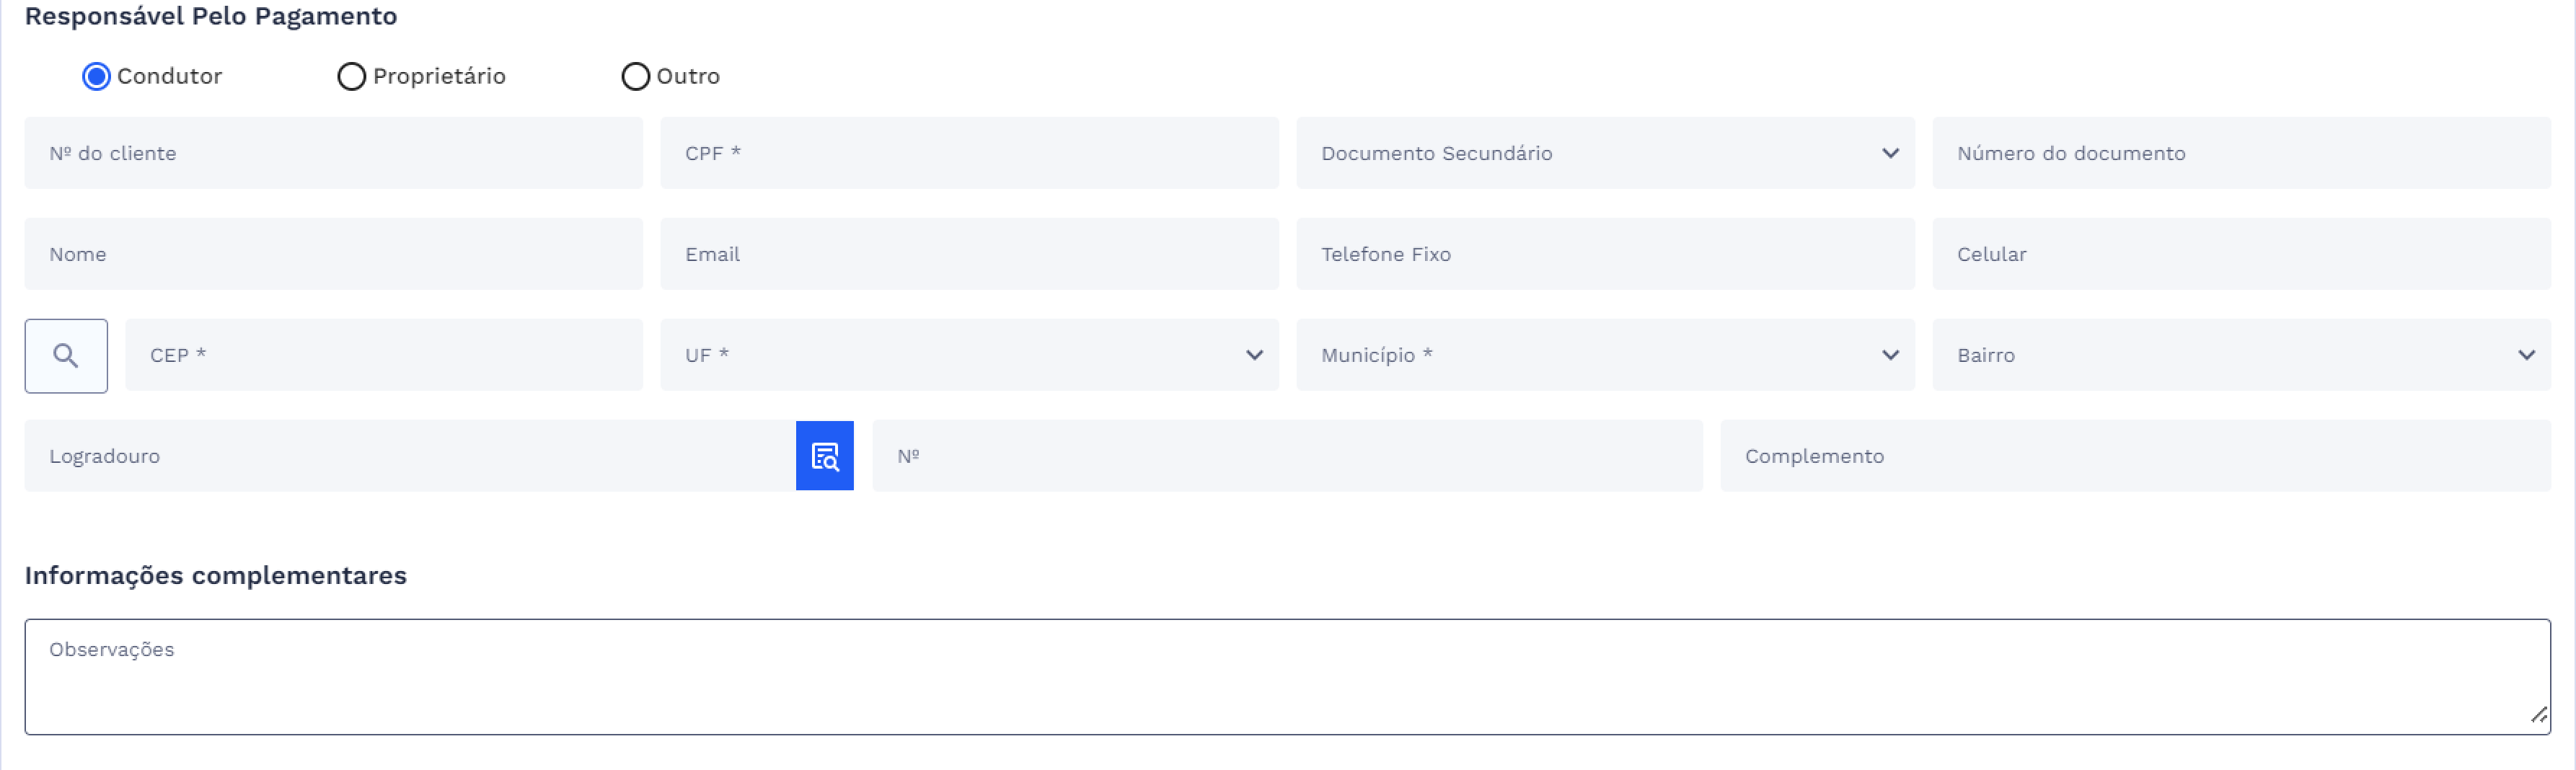Viewport: 2576px width, 770px height.
Task: Open the Município dropdown list
Action: [1604, 355]
